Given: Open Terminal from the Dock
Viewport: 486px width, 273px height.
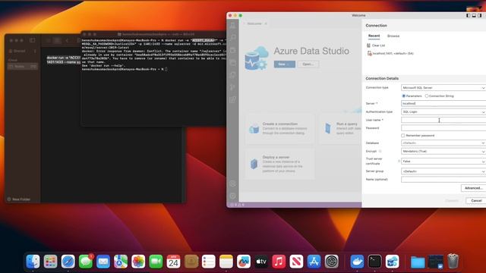Looking at the screenshot, I should [374, 262].
